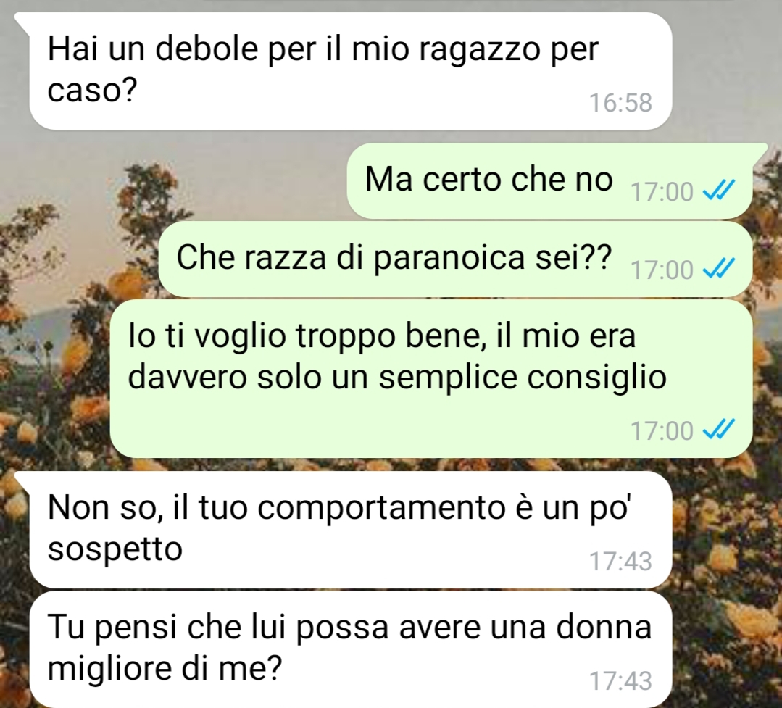Select the 'Non so, il tuo comportamento' message
782x708 pixels.
(351, 530)
